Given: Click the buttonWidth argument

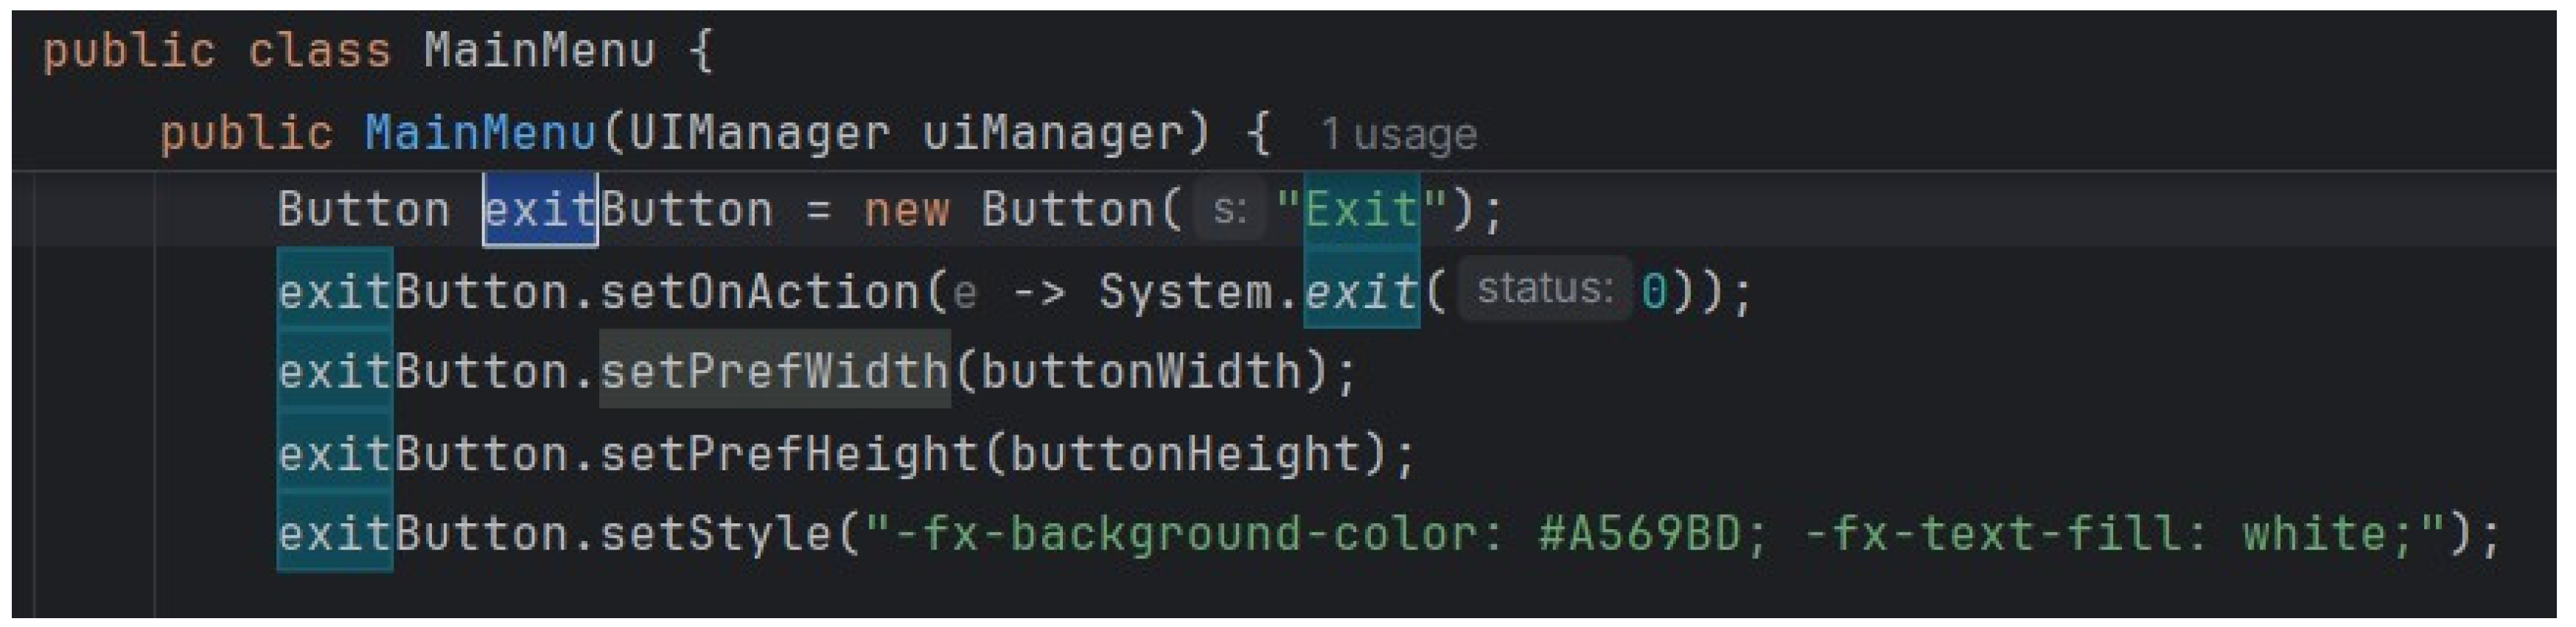Looking at the screenshot, I should coord(1140,372).
